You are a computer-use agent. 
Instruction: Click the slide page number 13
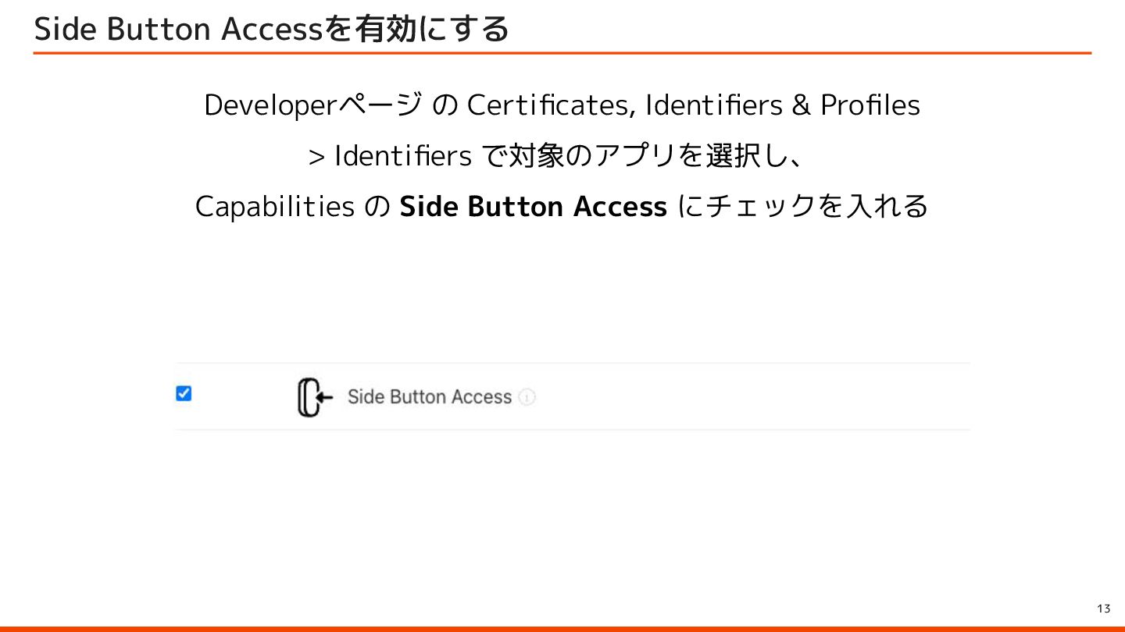pyautogui.click(x=1103, y=609)
